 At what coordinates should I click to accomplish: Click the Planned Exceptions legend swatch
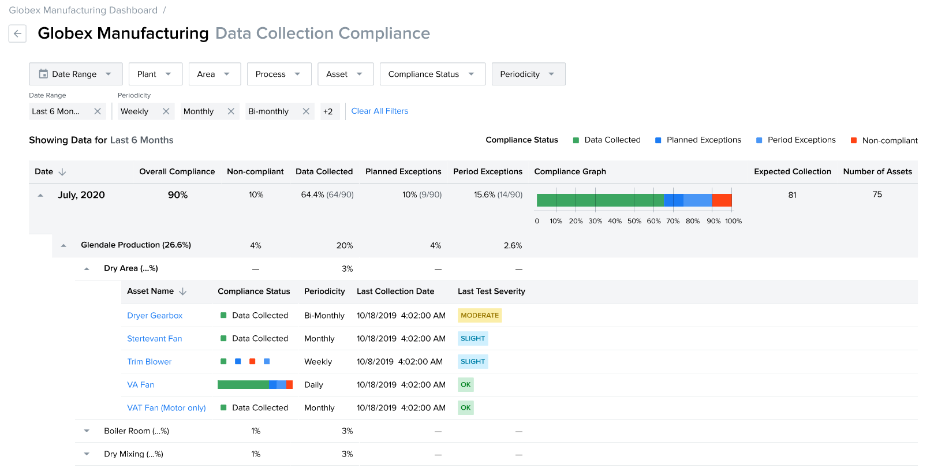click(658, 140)
